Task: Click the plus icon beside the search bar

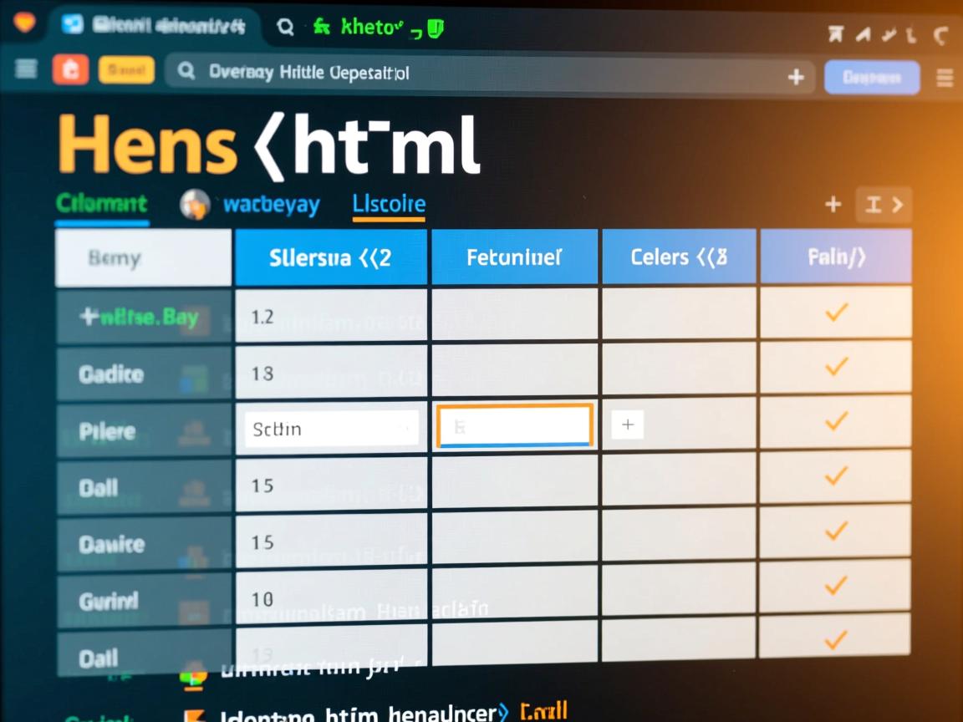Action: pyautogui.click(x=796, y=77)
